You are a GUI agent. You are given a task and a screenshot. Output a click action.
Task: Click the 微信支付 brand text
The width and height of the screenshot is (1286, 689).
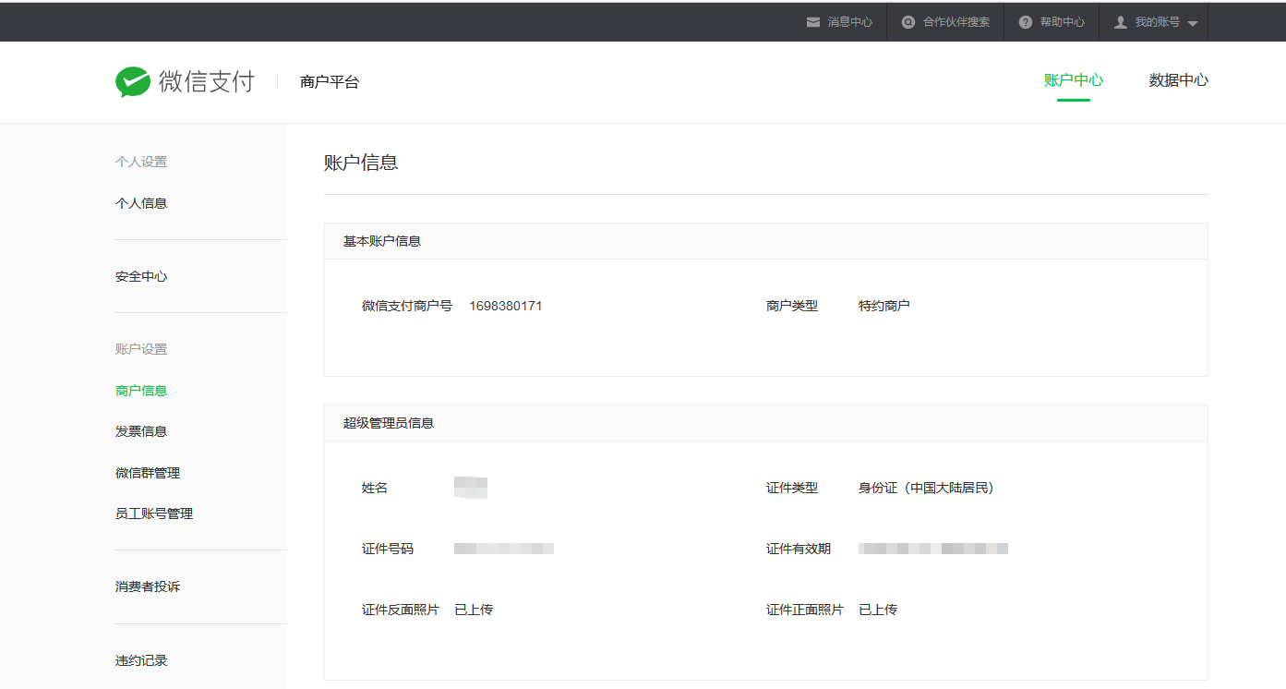(x=207, y=81)
